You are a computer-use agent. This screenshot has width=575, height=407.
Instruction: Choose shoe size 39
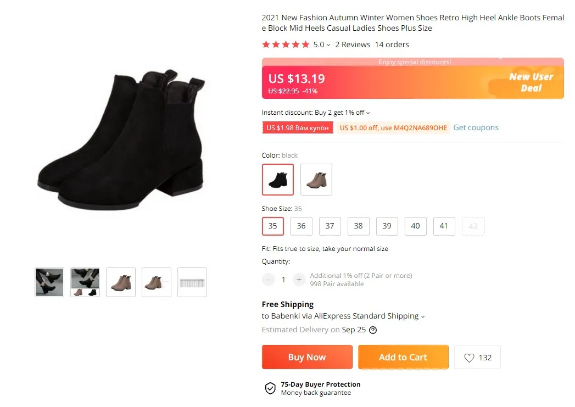pyautogui.click(x=387, y=226)
